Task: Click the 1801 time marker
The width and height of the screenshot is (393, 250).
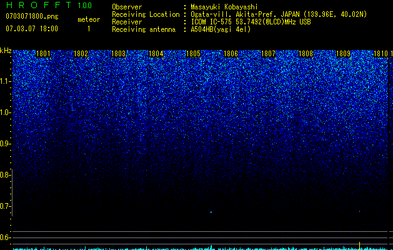Action: click(x=43, y=54)
